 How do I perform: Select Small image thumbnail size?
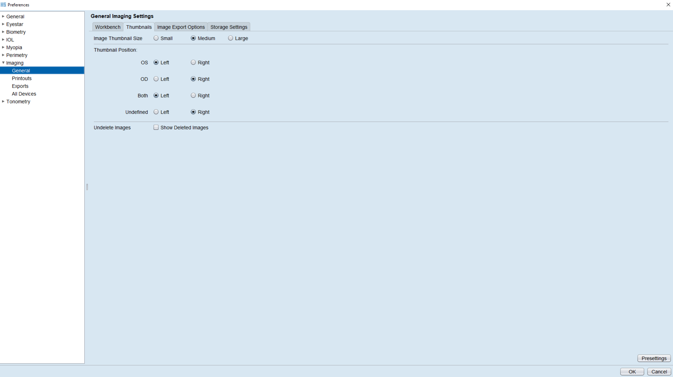pyautogui.click(x=156, y=38)
